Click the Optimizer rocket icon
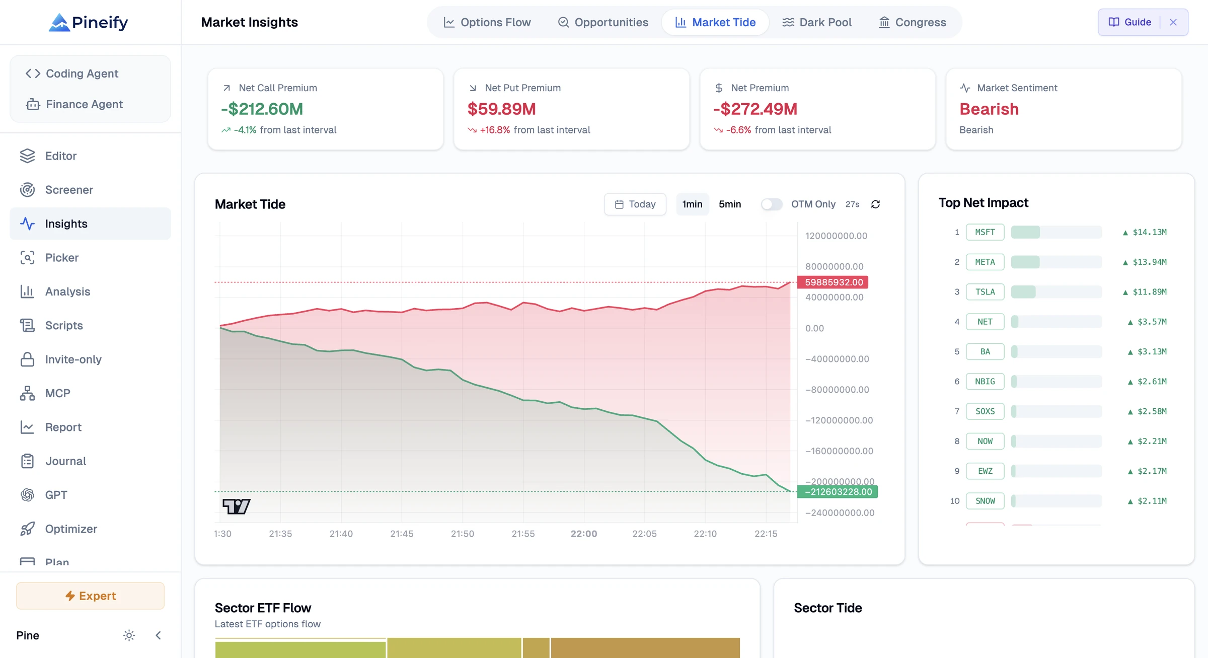The width and height of the screenshot is (1208, 658). [x=27, y=529]
